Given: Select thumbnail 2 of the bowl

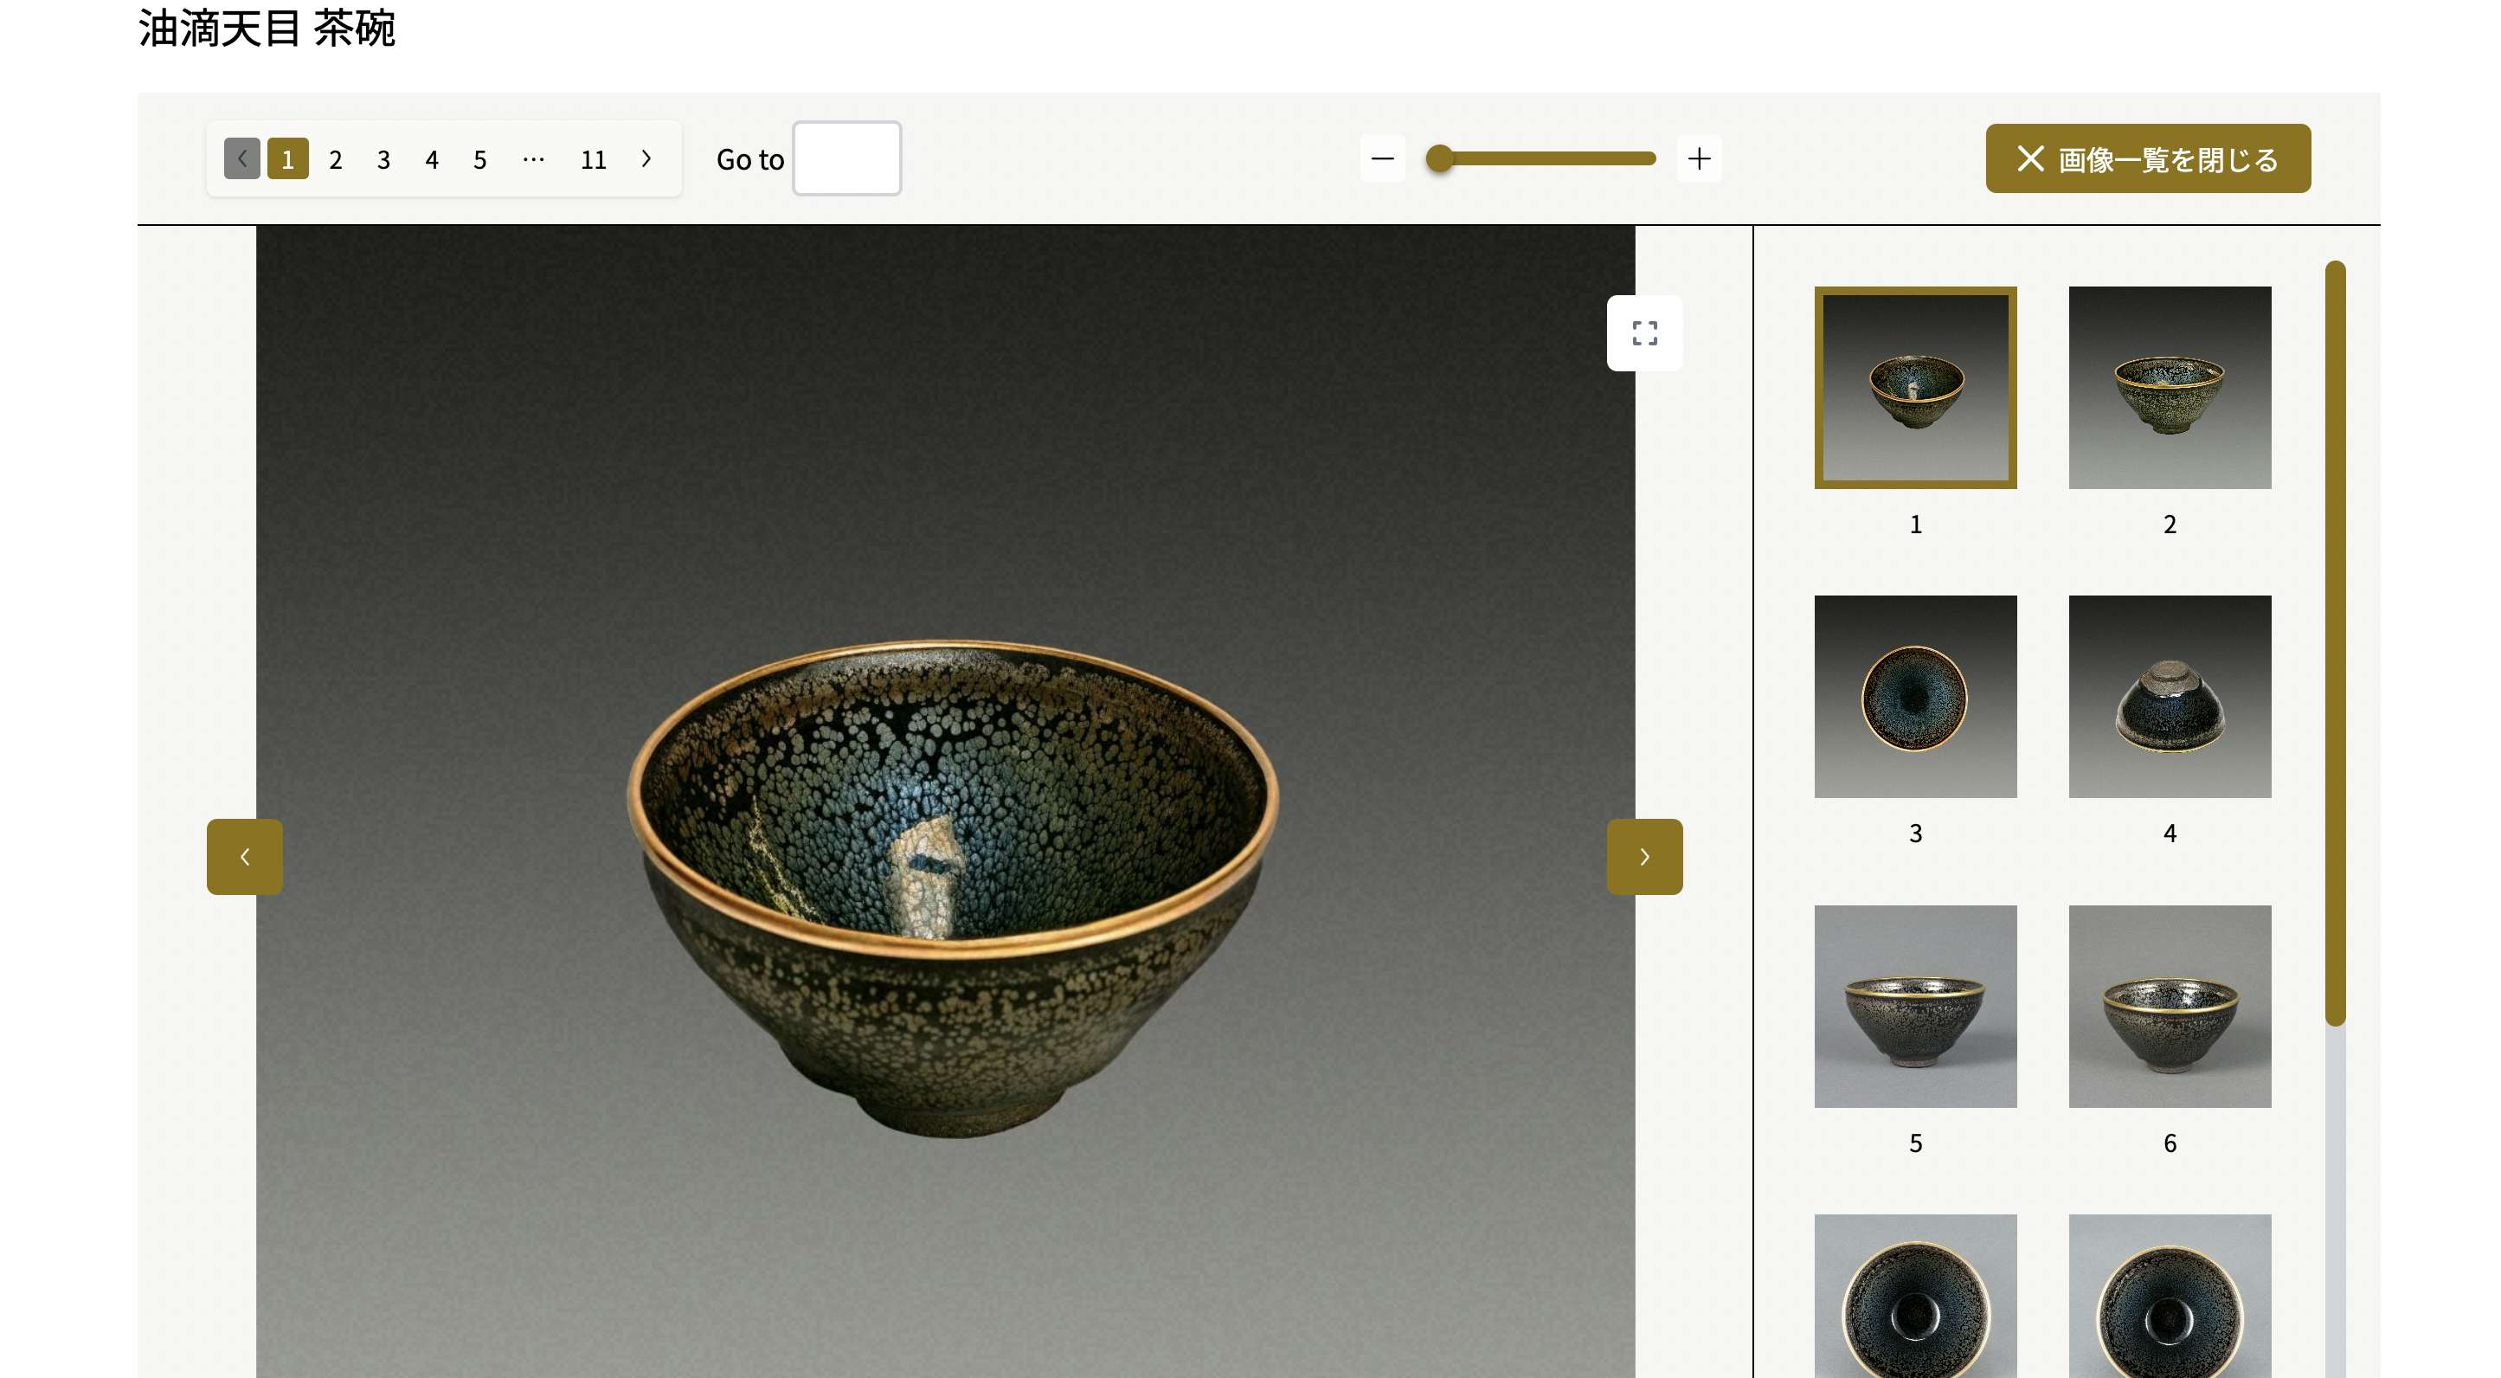Looking at the screenshot, I should 2169,388.
